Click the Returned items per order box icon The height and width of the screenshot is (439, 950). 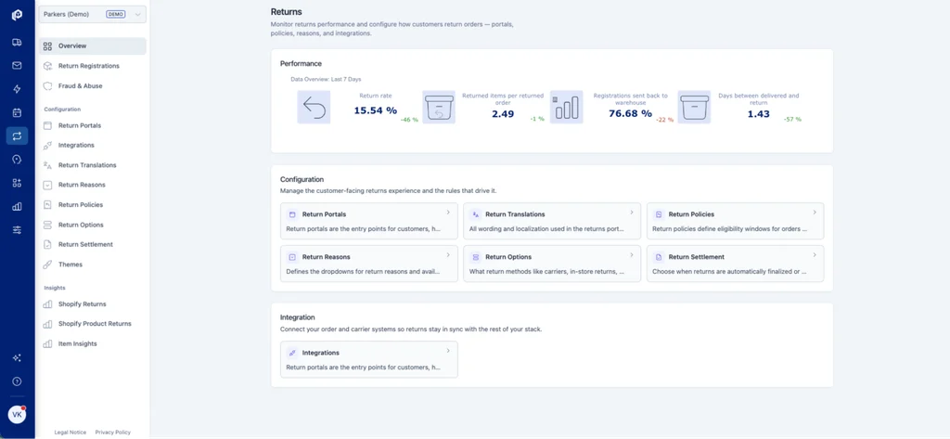point(439,108)
